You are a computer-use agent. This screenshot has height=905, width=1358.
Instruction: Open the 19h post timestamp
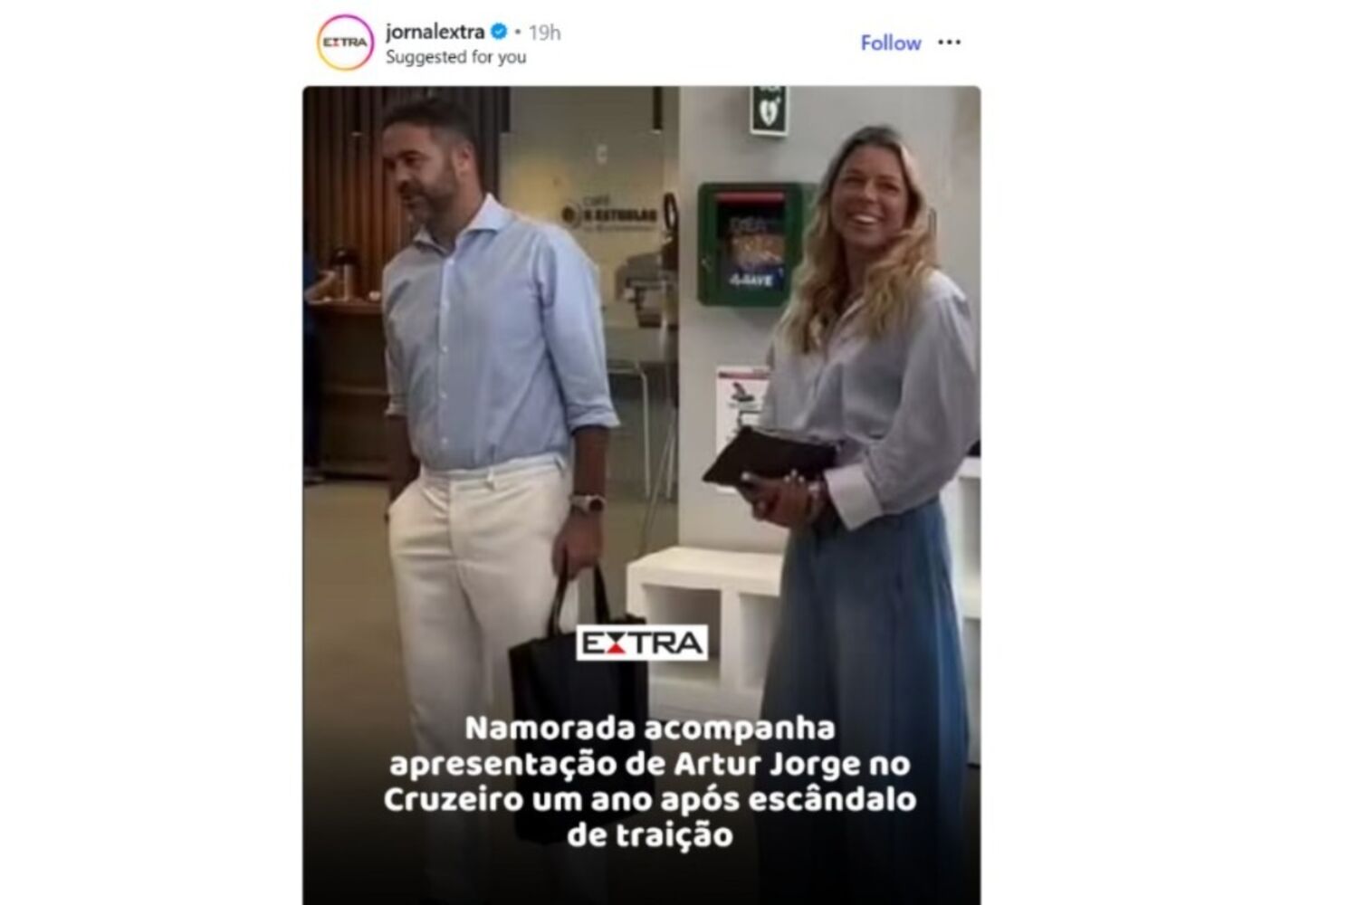[544, 33]
